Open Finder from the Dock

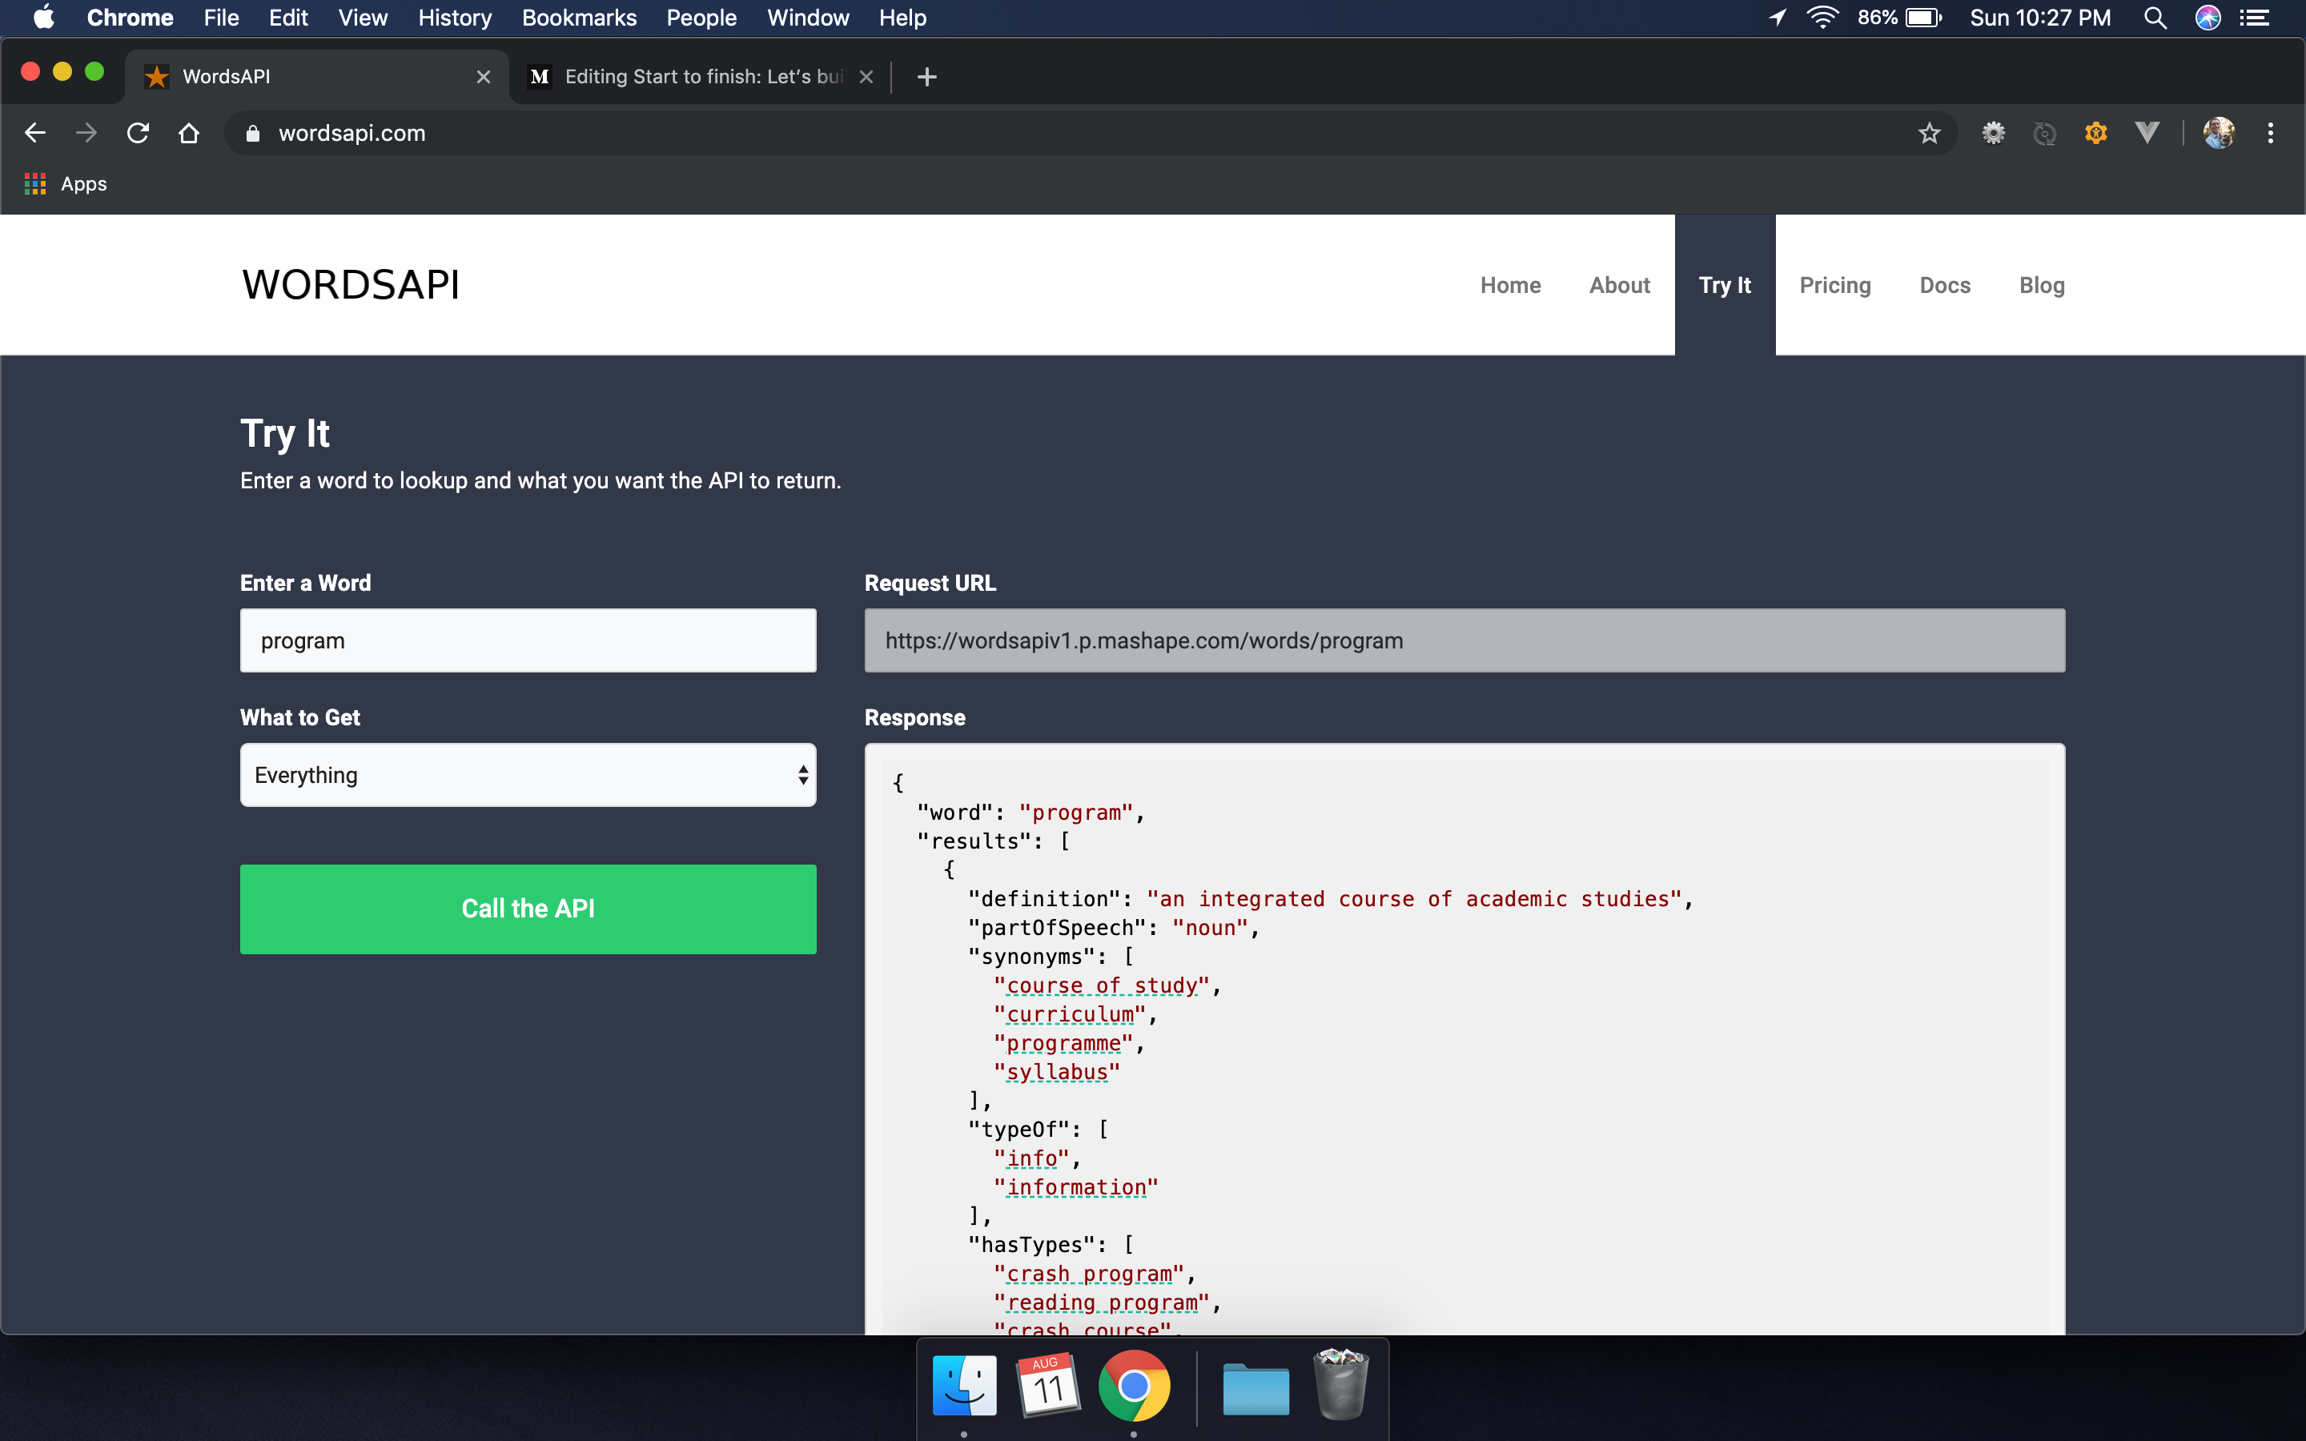coord(964,1385)
